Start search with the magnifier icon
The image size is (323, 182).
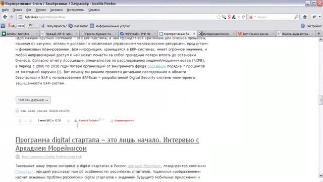tap(296, 17)
